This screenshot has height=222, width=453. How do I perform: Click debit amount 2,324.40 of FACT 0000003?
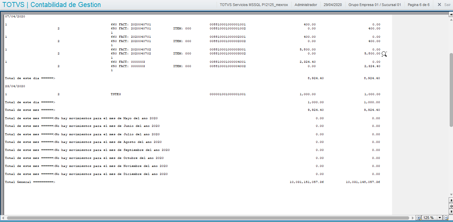[308, 62]
